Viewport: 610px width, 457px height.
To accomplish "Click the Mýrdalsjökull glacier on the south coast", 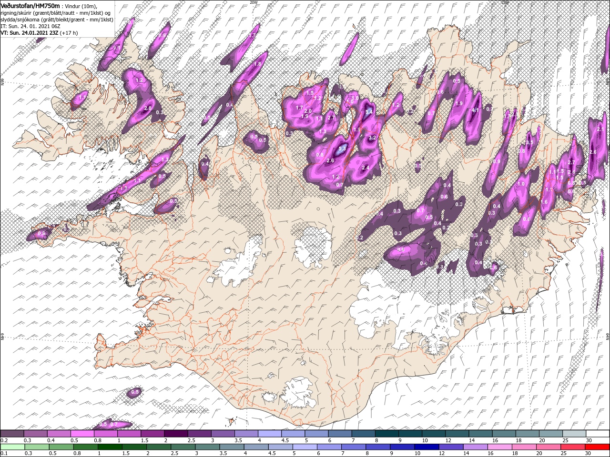I will click(x=299, y=393).
